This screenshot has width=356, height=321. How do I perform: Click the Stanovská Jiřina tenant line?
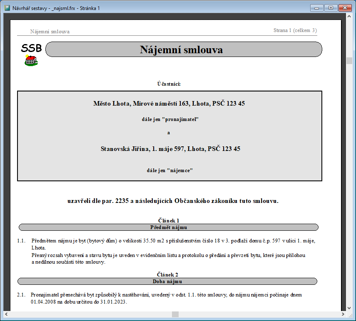pyautogui.click(x=170, y=148)
